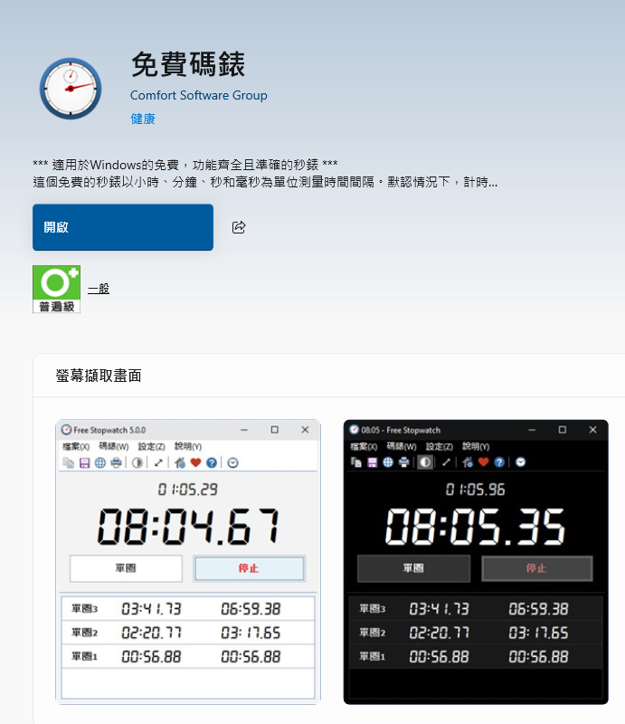Click the 08:05 - Free Stopwatch title bar icon

(354, 430)
